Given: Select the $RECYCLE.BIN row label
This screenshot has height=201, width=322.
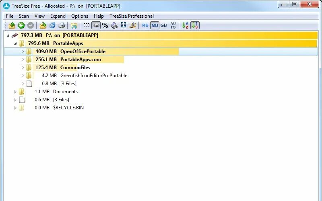Looking at the screenshot, I should [68, 107].
